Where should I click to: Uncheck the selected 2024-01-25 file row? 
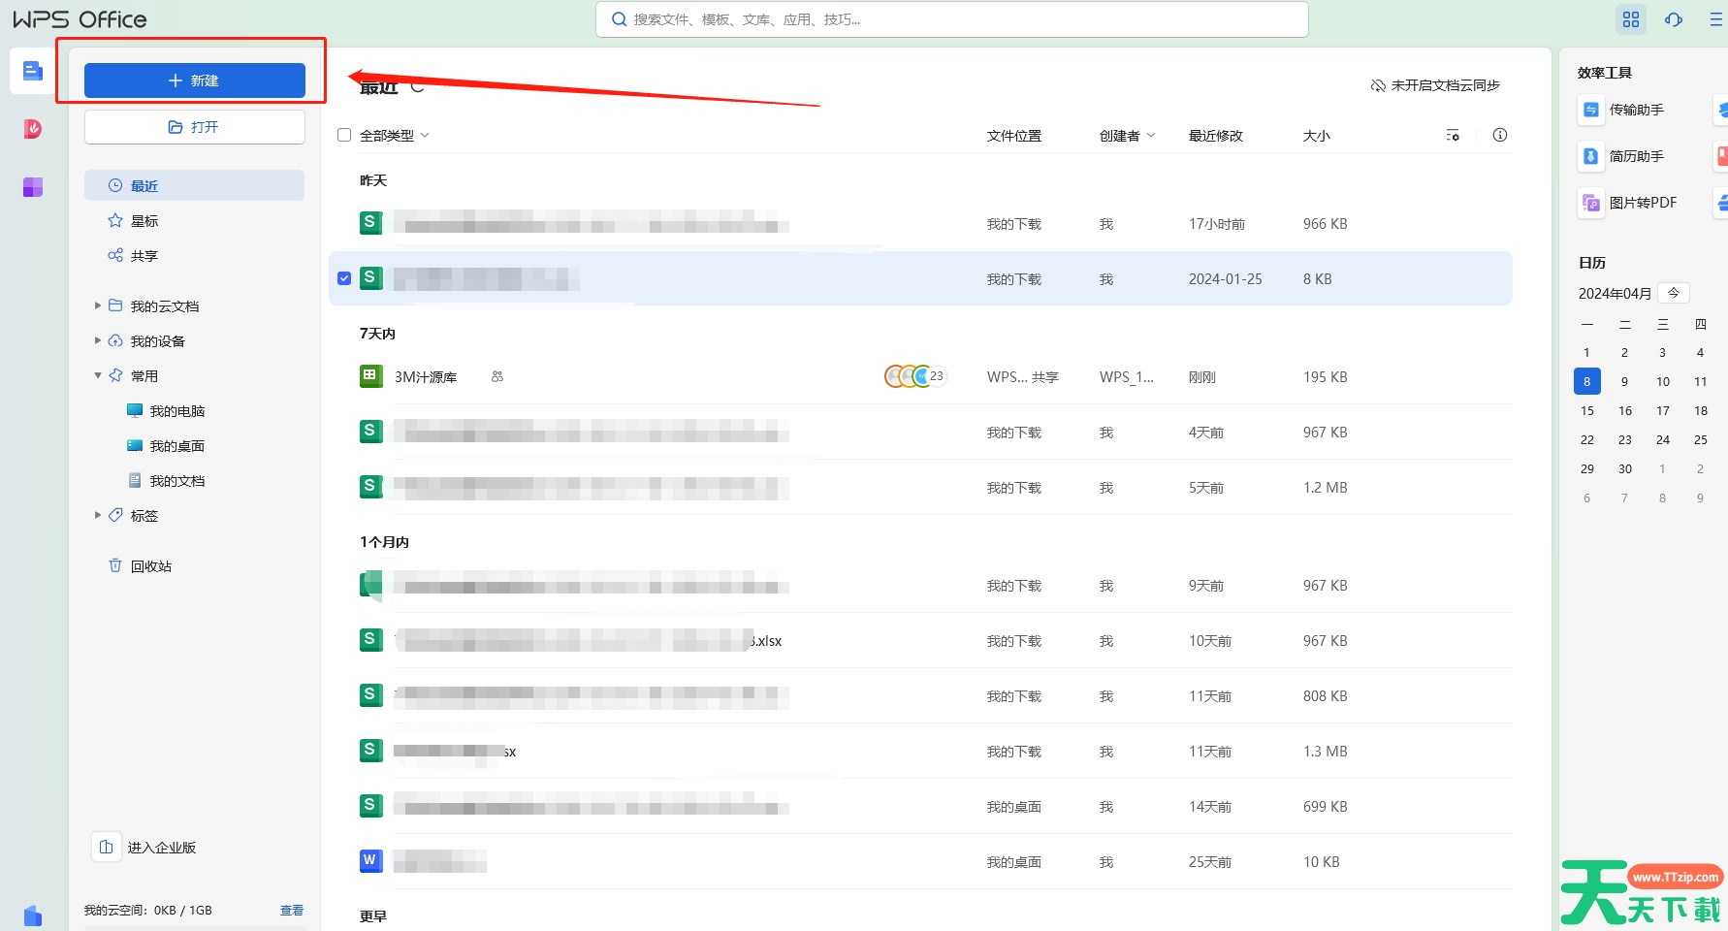[344, 279]
